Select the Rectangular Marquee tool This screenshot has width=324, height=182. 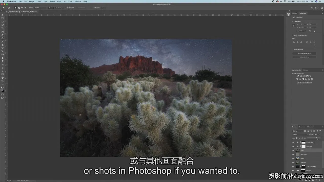[3, 18]
